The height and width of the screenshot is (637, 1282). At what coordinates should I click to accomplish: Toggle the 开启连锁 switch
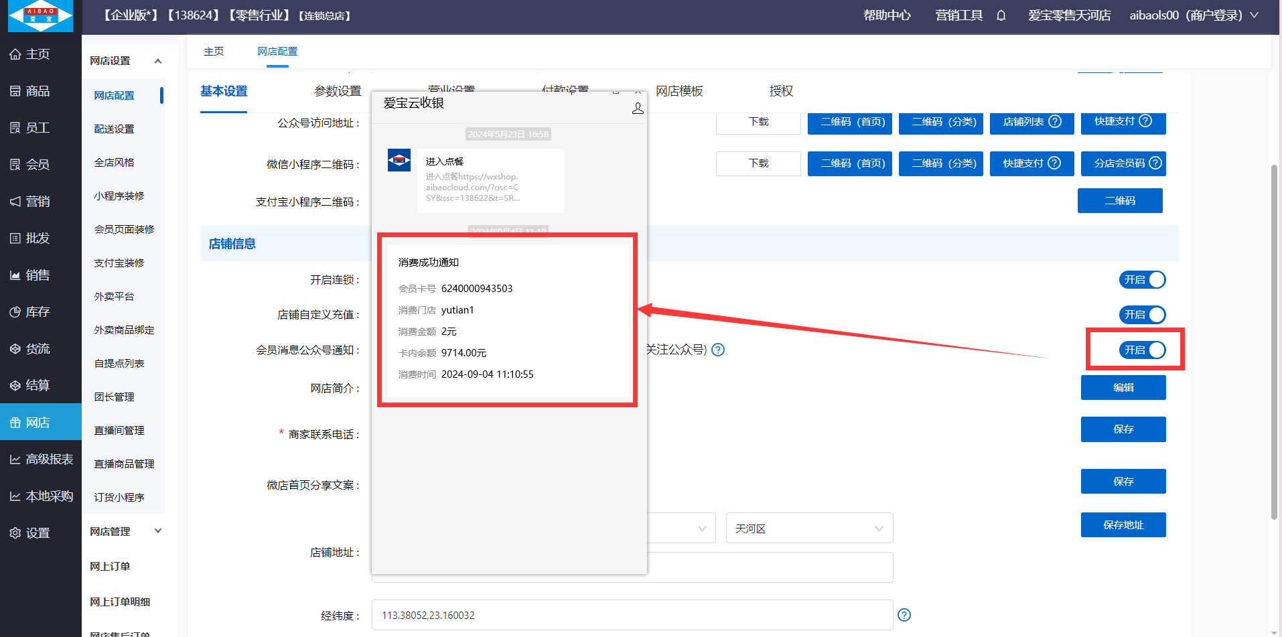click(1142, 280)
